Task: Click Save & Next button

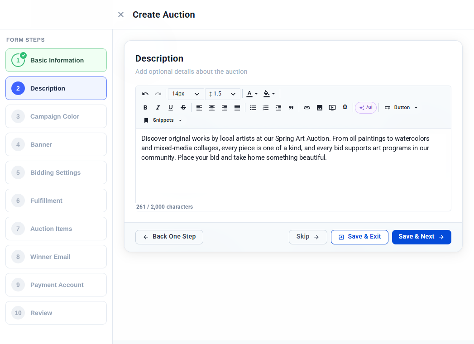Action: (421, 237)
